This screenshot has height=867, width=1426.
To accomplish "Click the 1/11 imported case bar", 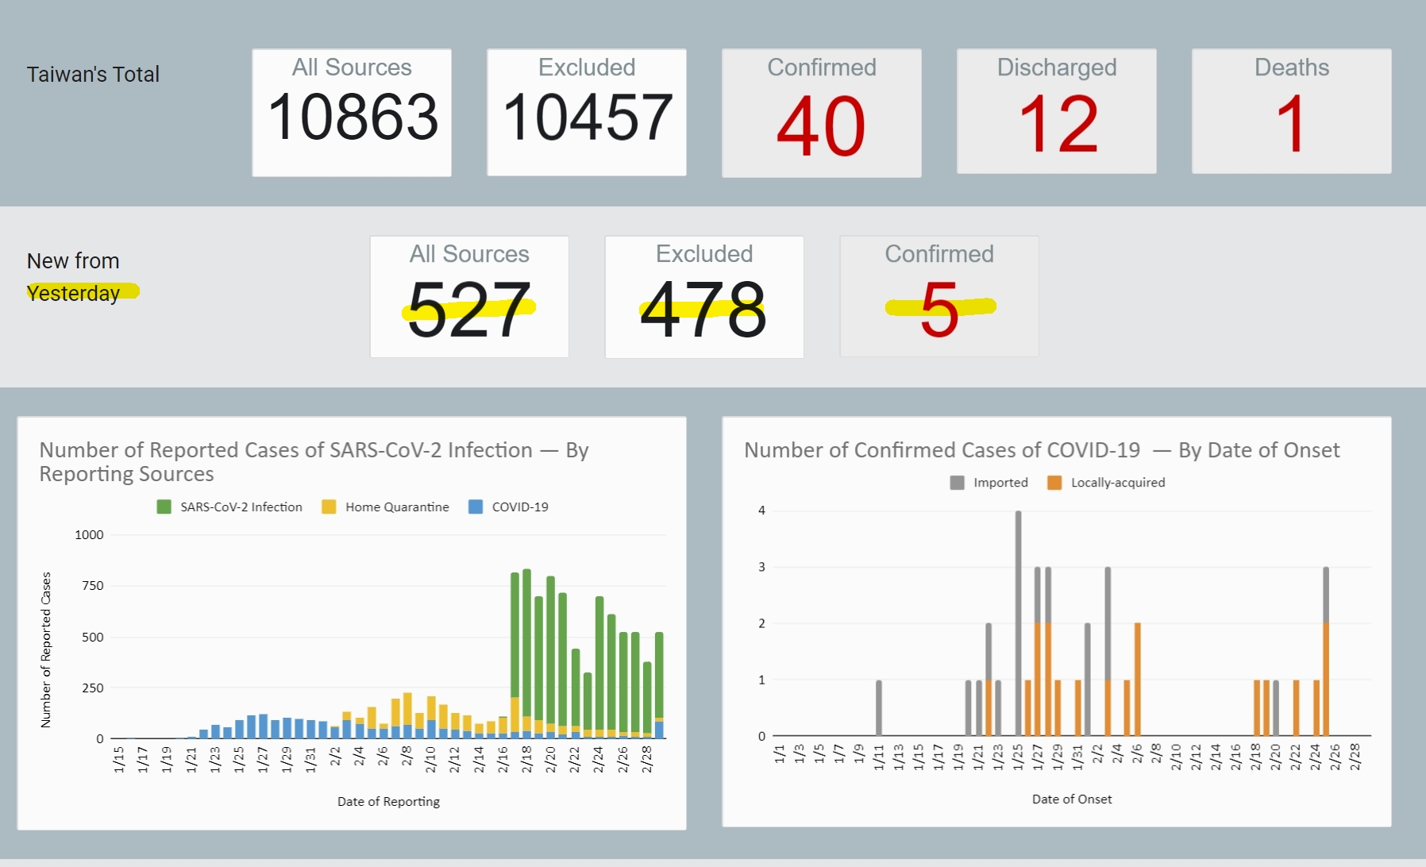I will coord(879,707).
